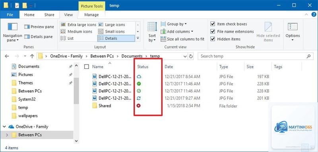Click solid green check status icon
This screenshot has height=152, width=318.
[x=139, y=84]
